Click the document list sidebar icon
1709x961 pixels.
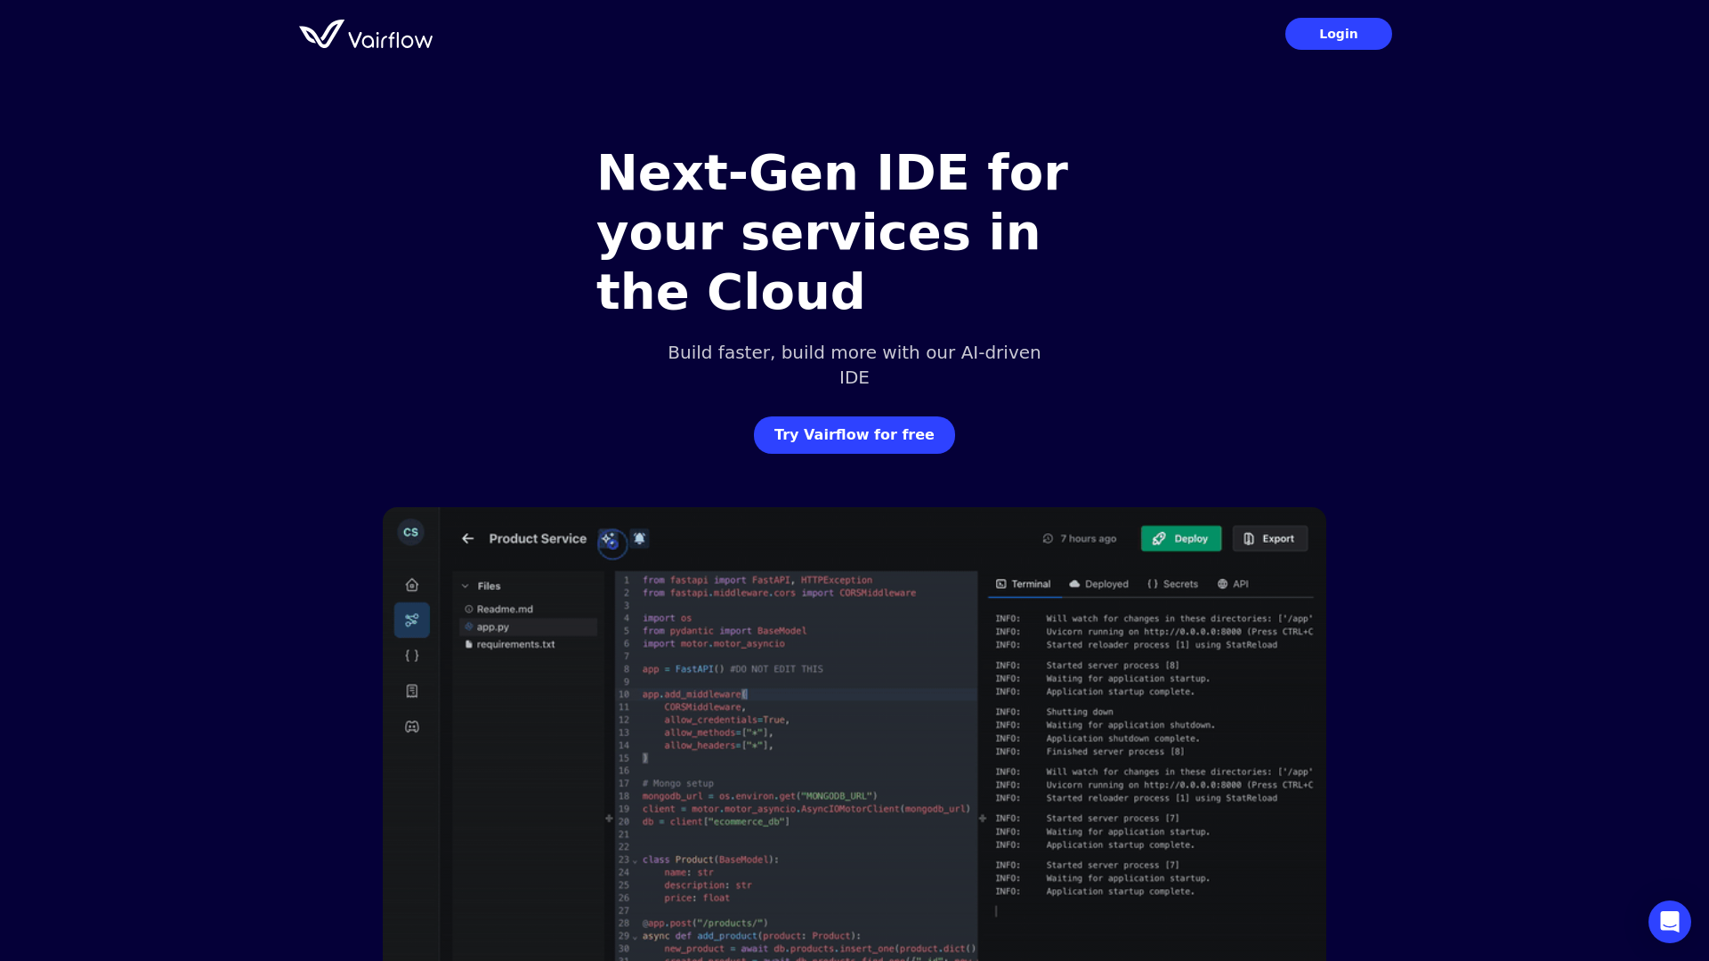(x=412, y=691)
